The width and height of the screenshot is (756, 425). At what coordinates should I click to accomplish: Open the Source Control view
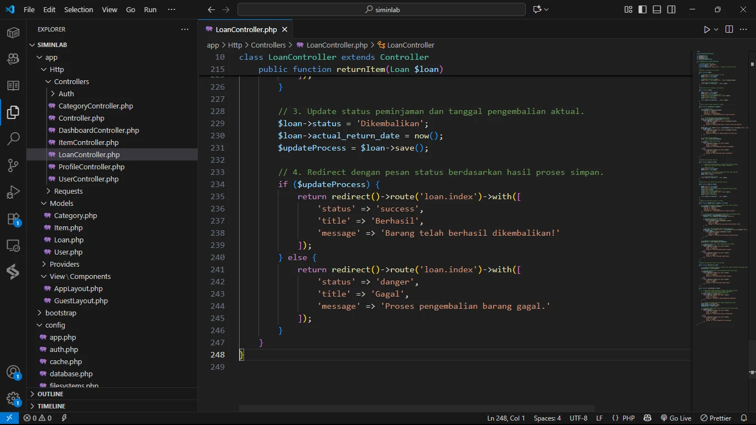pos(13,165)
